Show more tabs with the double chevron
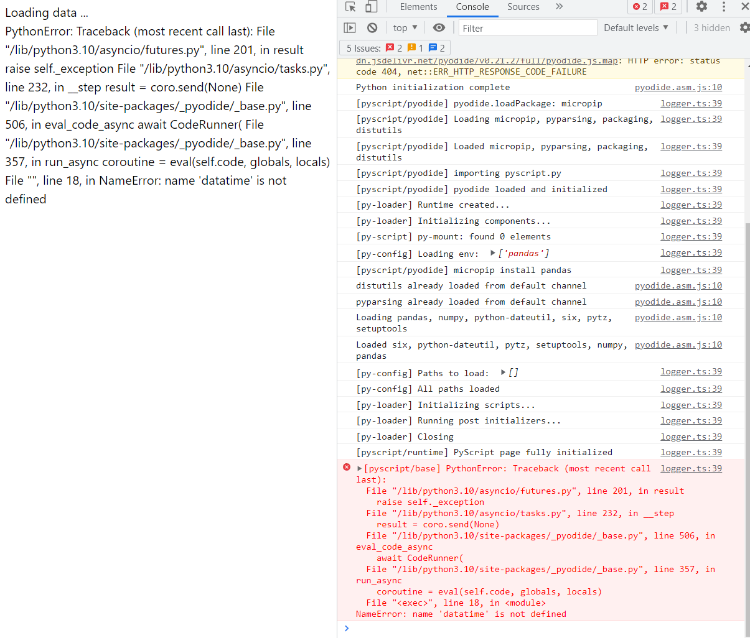This screenshot has width=750, height=638. (559, 7)
